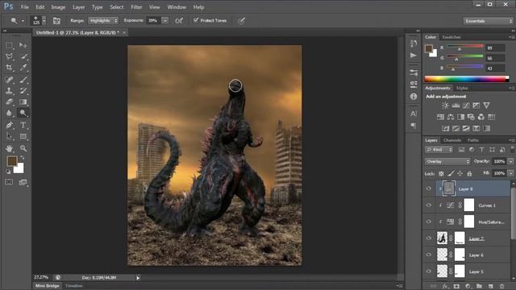
Task: Select the Quick Selection tool
Action: [23, 56]
